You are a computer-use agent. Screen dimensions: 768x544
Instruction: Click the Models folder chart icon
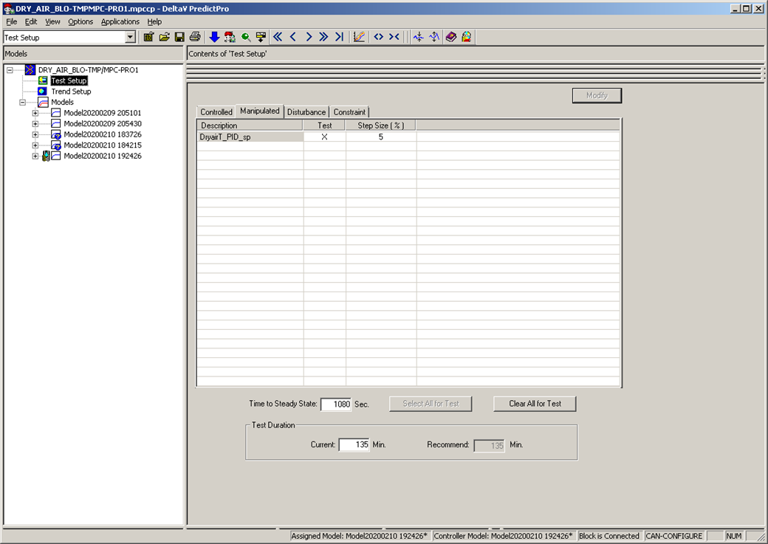tap(43, 102)
